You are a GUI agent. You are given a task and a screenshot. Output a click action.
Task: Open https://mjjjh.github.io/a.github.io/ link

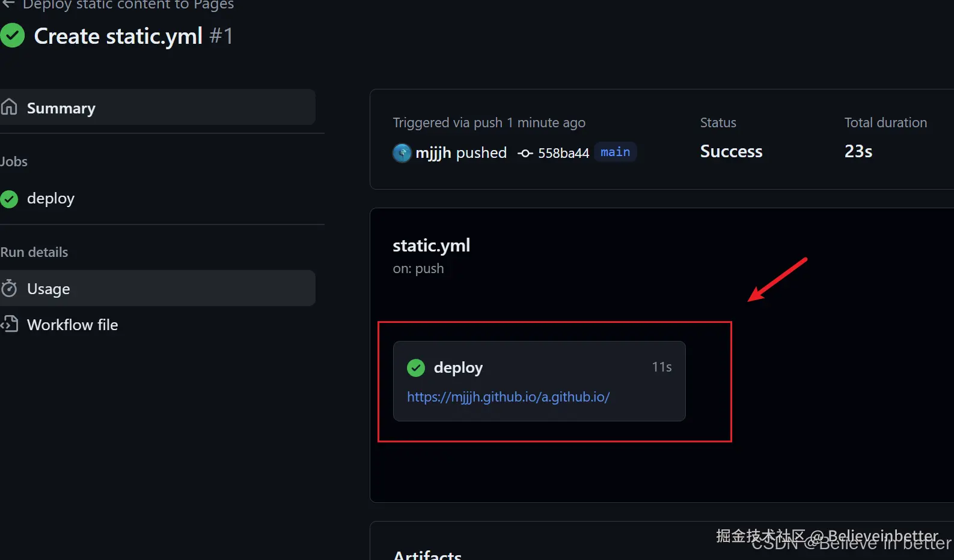[x=509, y=397]
